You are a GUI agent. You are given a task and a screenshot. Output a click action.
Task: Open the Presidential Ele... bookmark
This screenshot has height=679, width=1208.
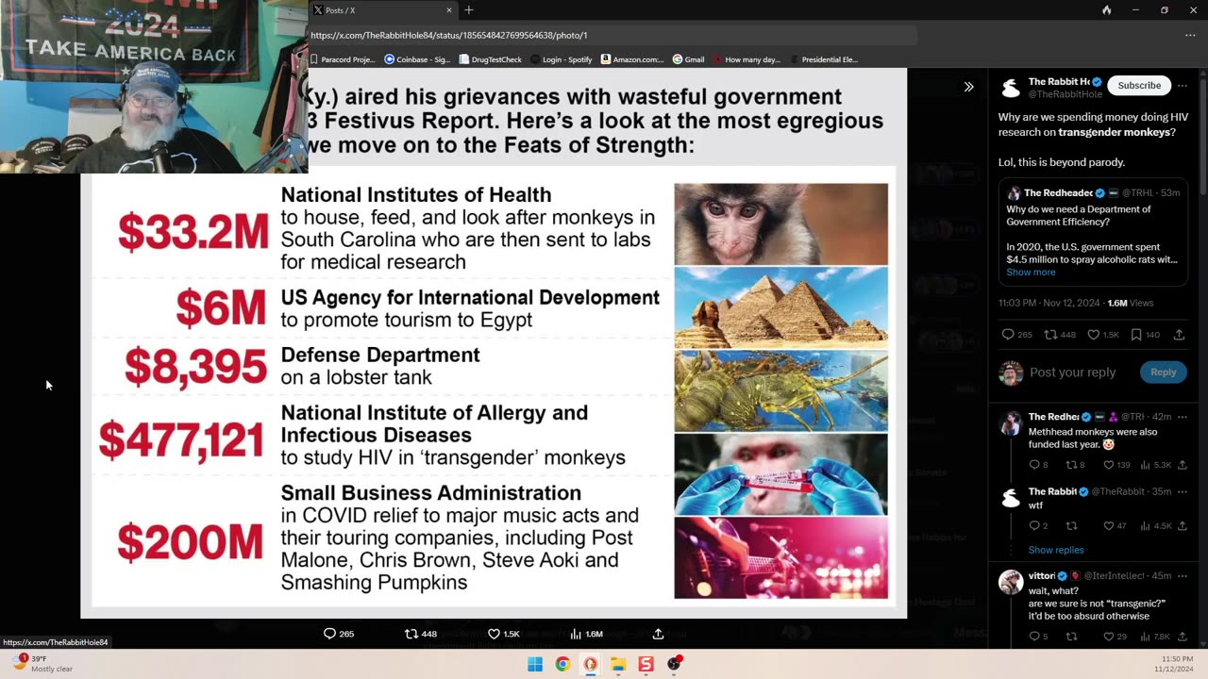(824, 59)
